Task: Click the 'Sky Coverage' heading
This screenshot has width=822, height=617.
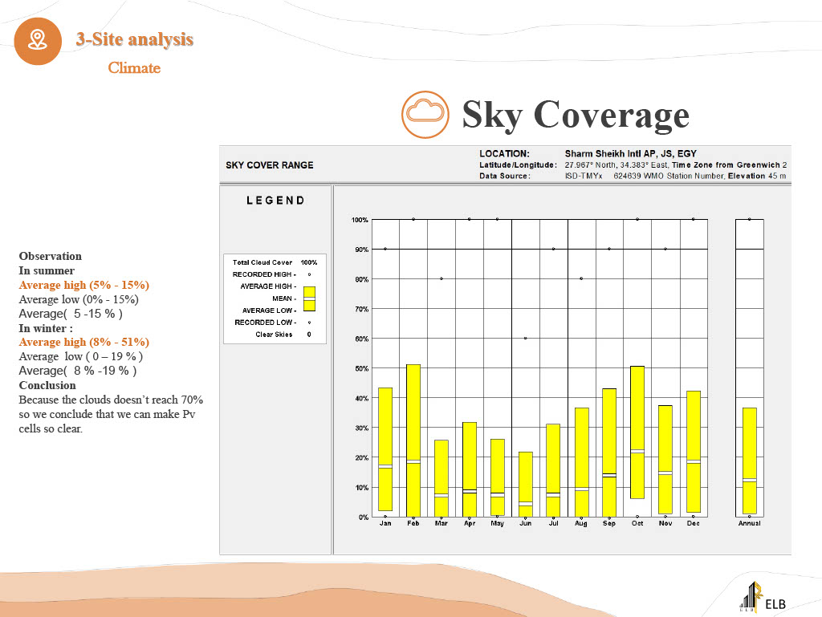Action: coord(575,114)
